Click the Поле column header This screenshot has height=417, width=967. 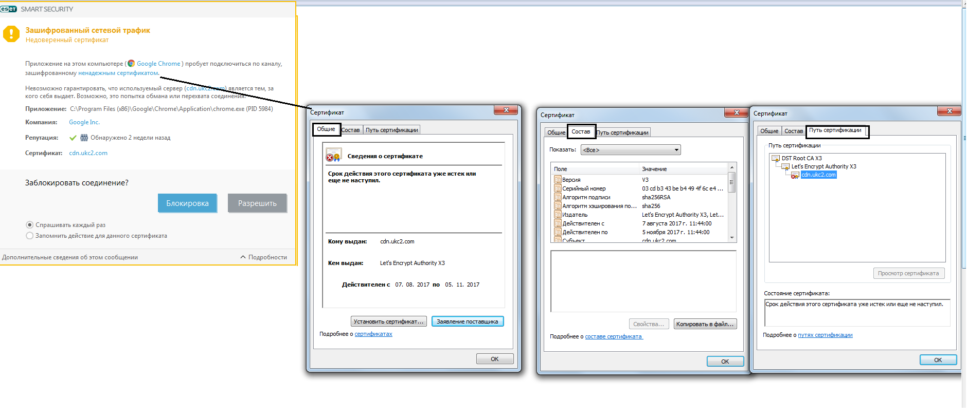pyautogui.click(x=595, y=169)
